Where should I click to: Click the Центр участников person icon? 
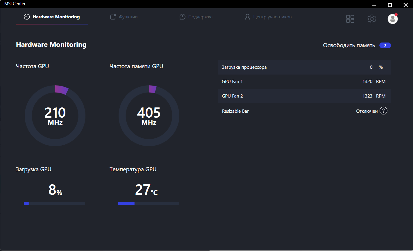click(247, 17)
